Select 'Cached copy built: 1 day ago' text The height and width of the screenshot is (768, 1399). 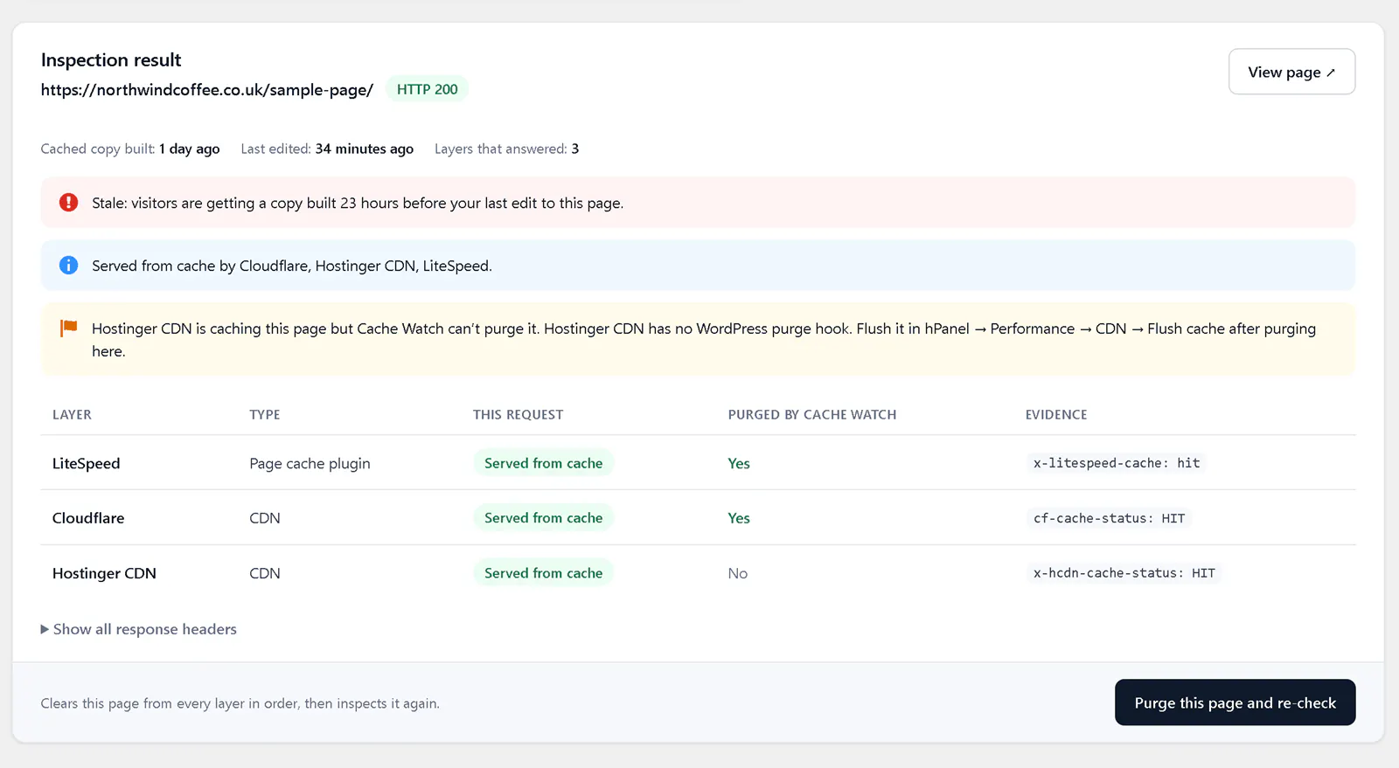[130, 149]
